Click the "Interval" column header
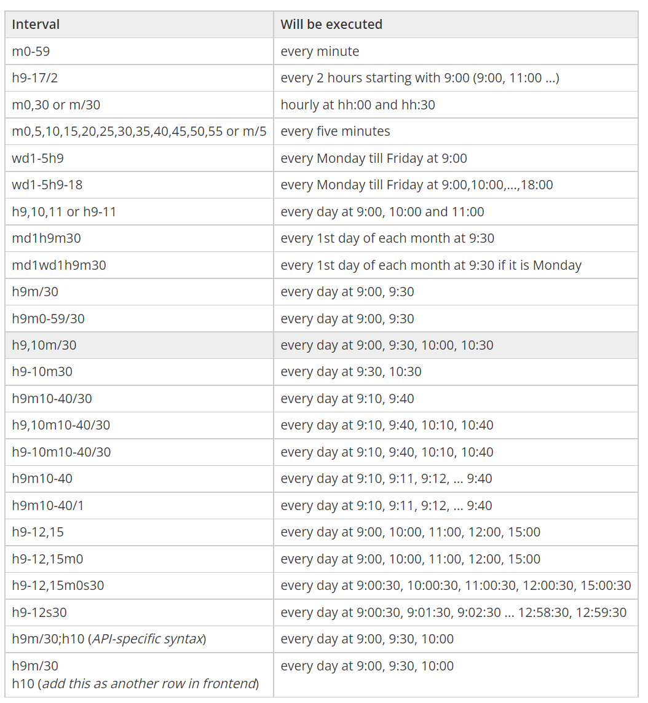This screenshot has height=703, width=648. 36,25
